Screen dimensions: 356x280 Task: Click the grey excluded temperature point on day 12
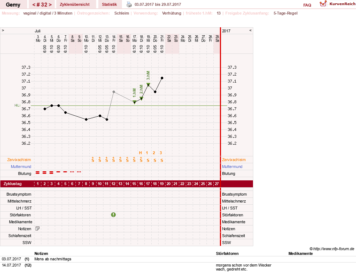click(114, 92)
